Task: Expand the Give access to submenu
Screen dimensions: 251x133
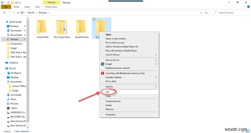Action: pyautogui.click(x=129, y=60)
